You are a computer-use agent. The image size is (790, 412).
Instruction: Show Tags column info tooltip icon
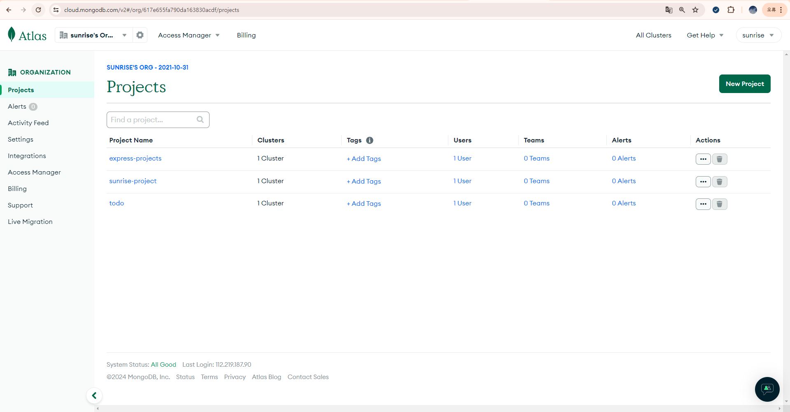point(370,140)
